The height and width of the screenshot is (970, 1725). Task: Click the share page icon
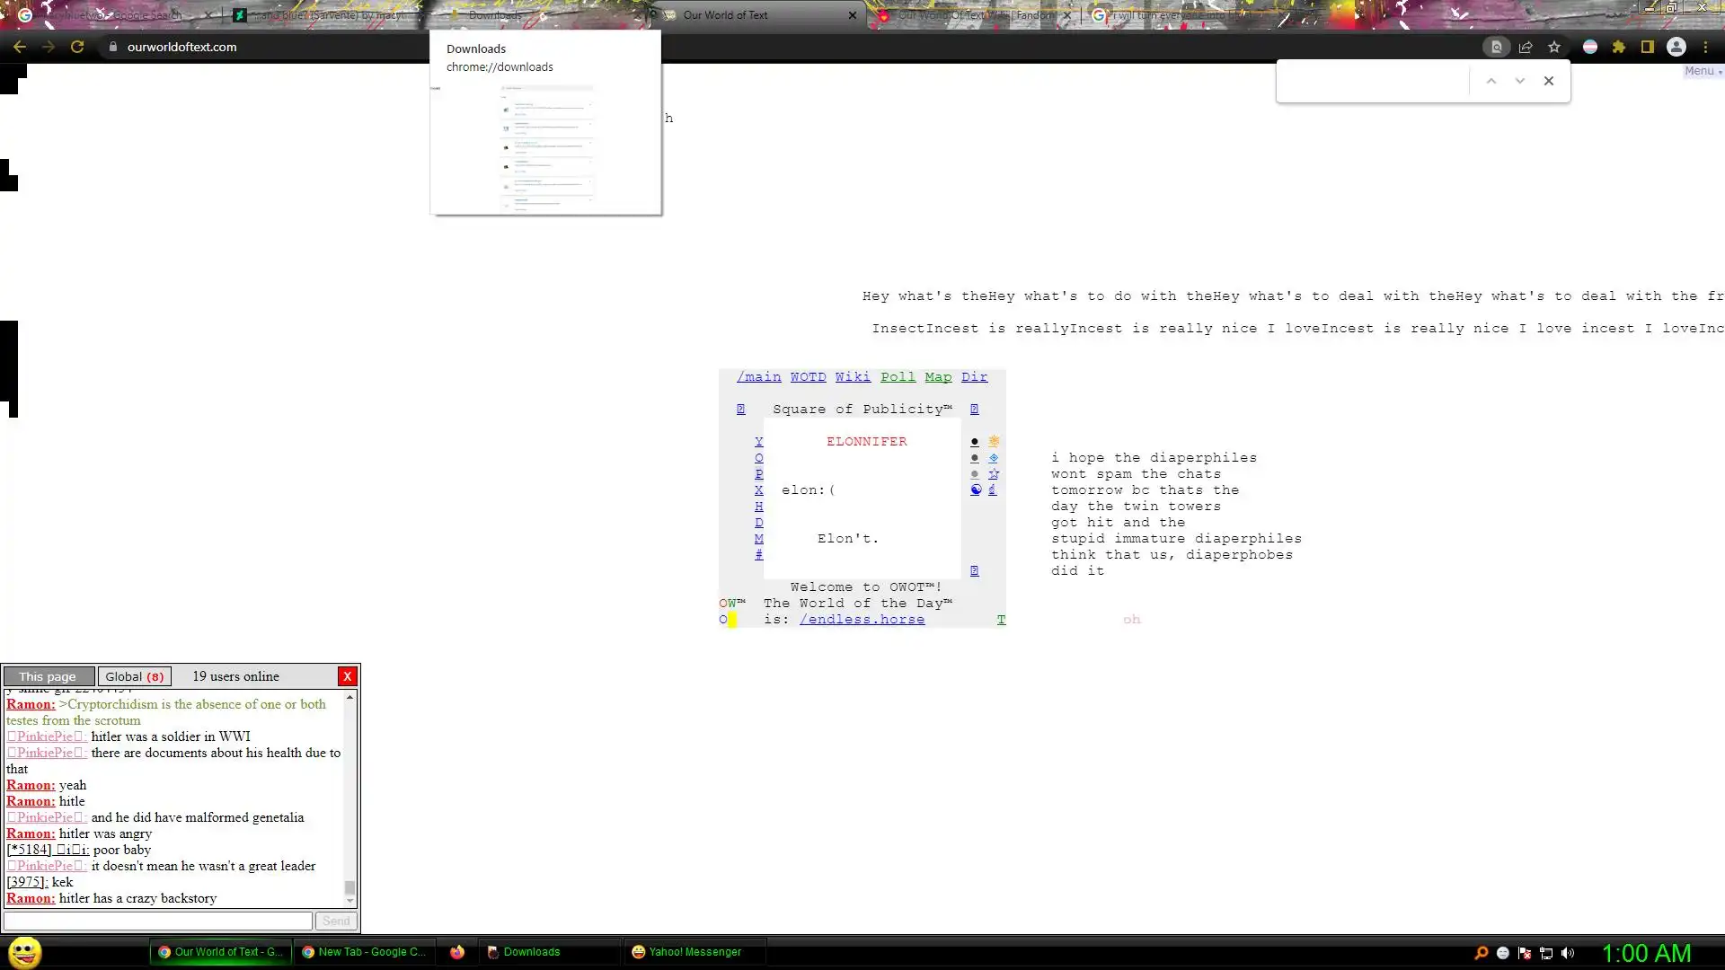coord(1526,47)
